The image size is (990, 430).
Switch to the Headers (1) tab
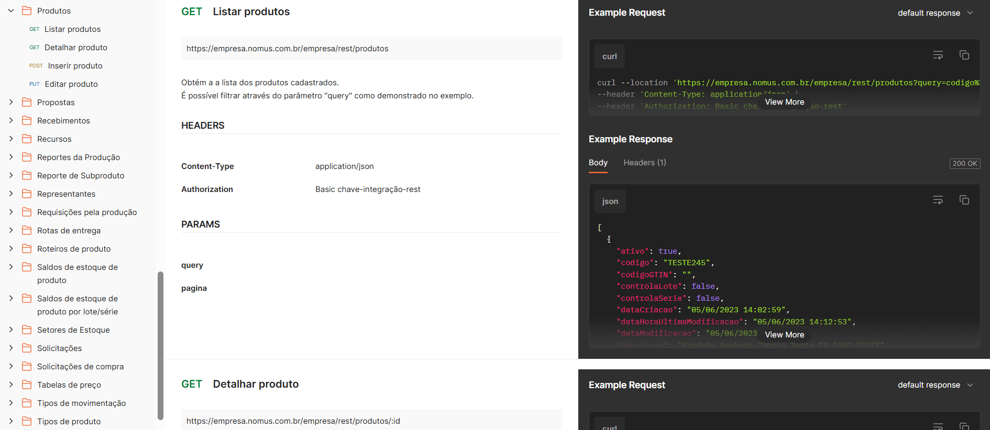[x=644, y=163]
